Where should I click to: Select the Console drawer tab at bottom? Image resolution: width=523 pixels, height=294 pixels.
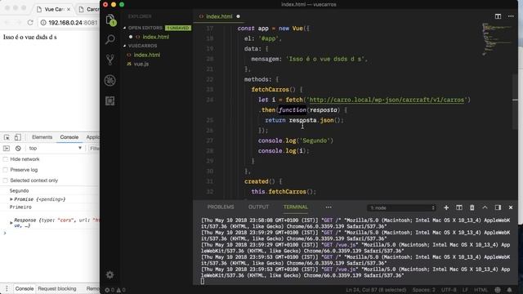coord(25,288)
